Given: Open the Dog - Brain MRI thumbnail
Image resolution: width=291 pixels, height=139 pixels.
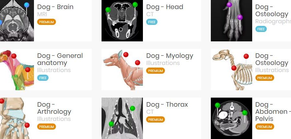Looking at the screenshot, I should pos(17,21).
